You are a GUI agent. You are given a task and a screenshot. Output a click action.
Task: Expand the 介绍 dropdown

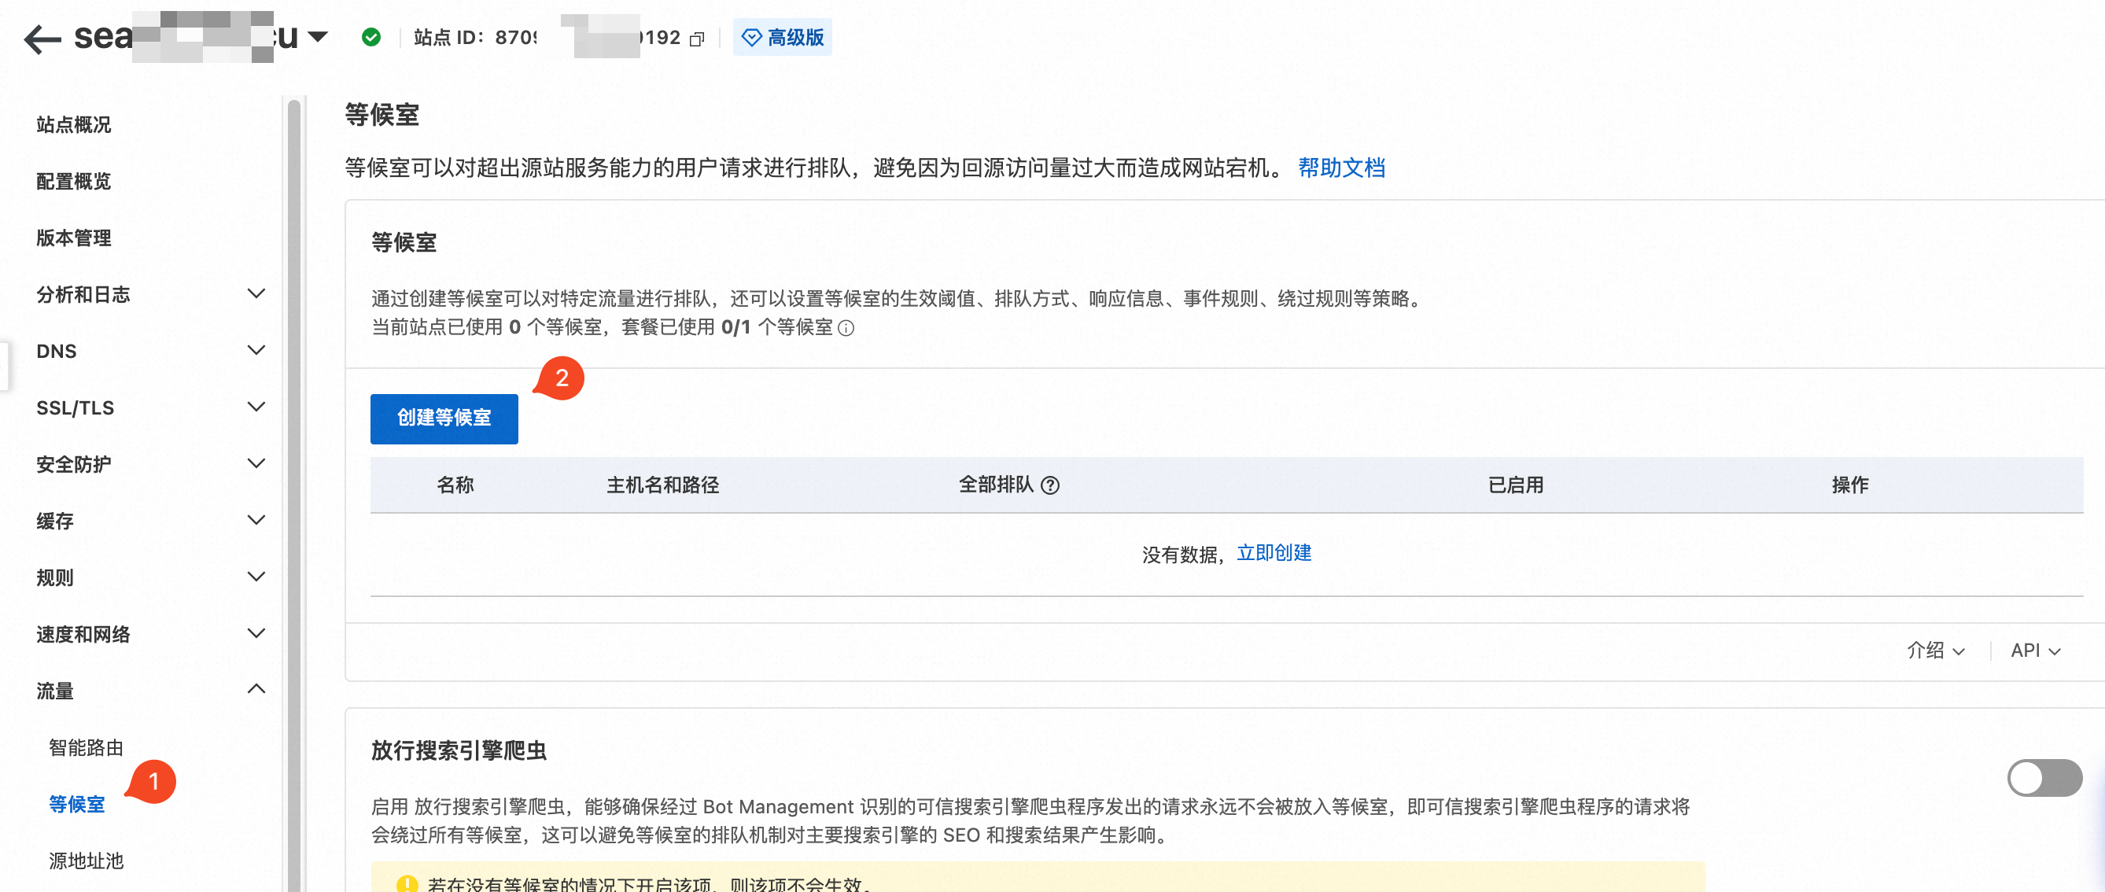(1935, 651)
